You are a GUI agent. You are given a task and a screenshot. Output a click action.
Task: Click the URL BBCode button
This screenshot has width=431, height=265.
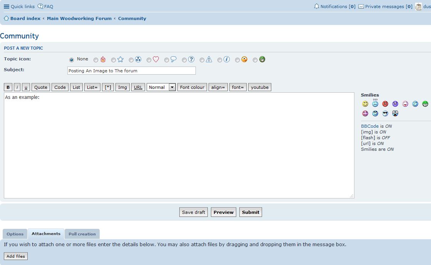pyautogui.click(x=138, y=87)
